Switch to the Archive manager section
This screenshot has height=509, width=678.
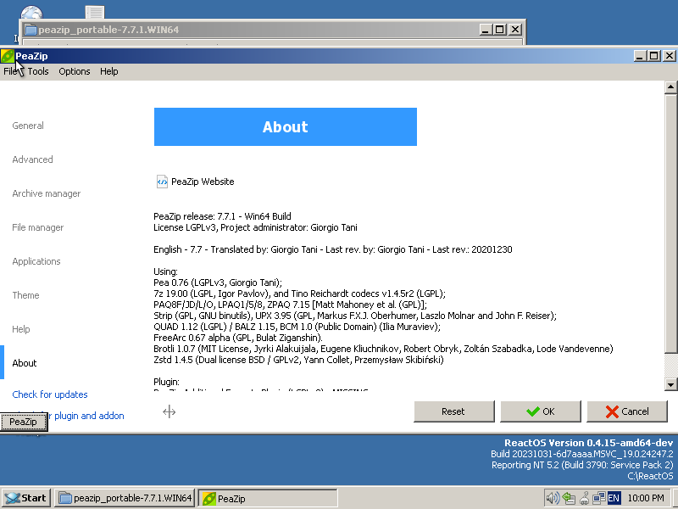(46, 193)
